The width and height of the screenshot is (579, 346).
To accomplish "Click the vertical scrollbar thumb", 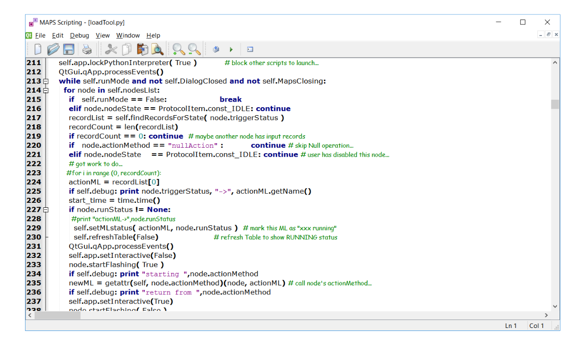I will (x=555, y=104).
